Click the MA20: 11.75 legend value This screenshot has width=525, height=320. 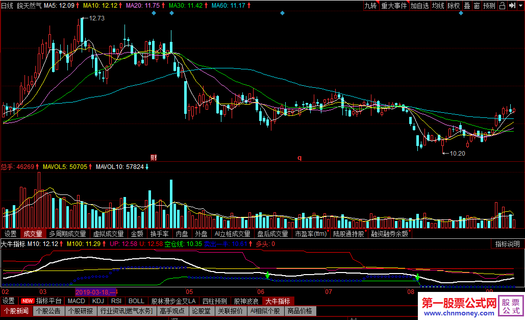[x=143, y=6]
